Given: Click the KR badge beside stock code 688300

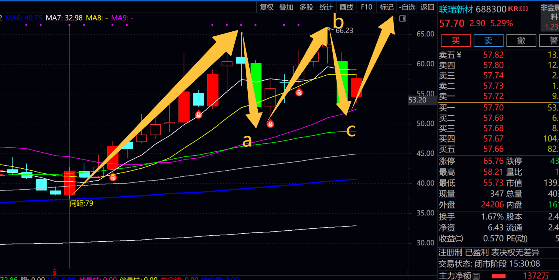Looking at the screenshot, I should click(x=518, y=9).
